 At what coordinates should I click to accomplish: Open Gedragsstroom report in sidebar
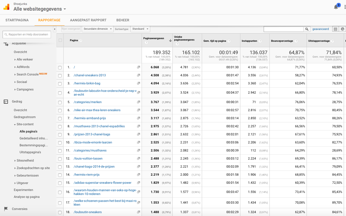pyautogui.click(x=25, y=117)
